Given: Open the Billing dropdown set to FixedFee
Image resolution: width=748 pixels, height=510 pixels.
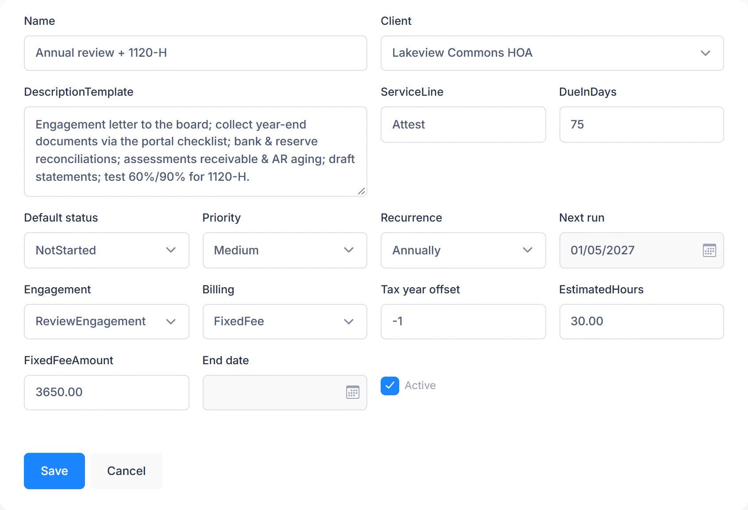Looking at the screenshot, I should [285, 322].
